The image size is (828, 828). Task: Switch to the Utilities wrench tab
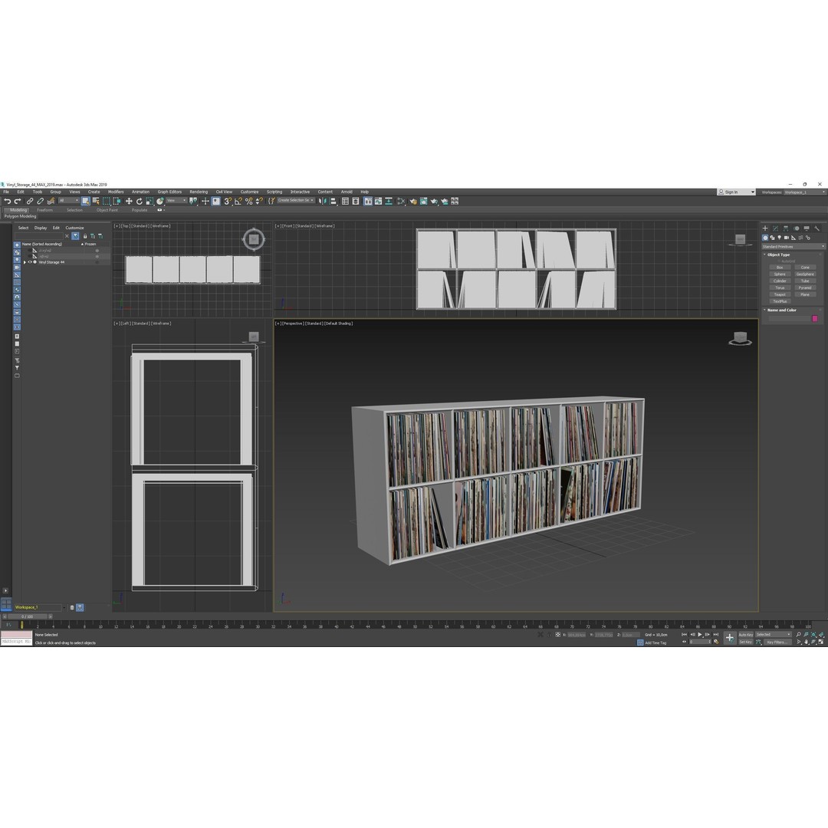click(817, 228)
